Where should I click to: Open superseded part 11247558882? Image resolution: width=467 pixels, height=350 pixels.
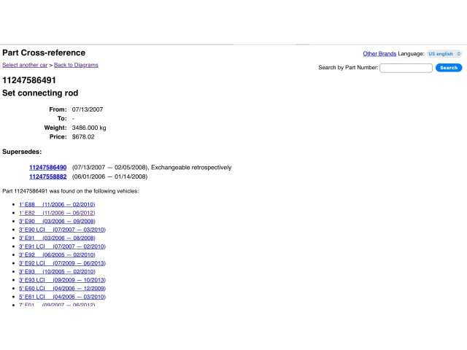pyautogui.click(x=48, y=176)
